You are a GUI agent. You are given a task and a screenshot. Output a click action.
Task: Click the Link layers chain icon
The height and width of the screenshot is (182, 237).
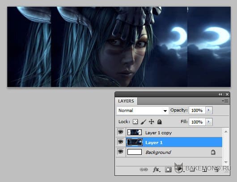click(x=144, y=170)
